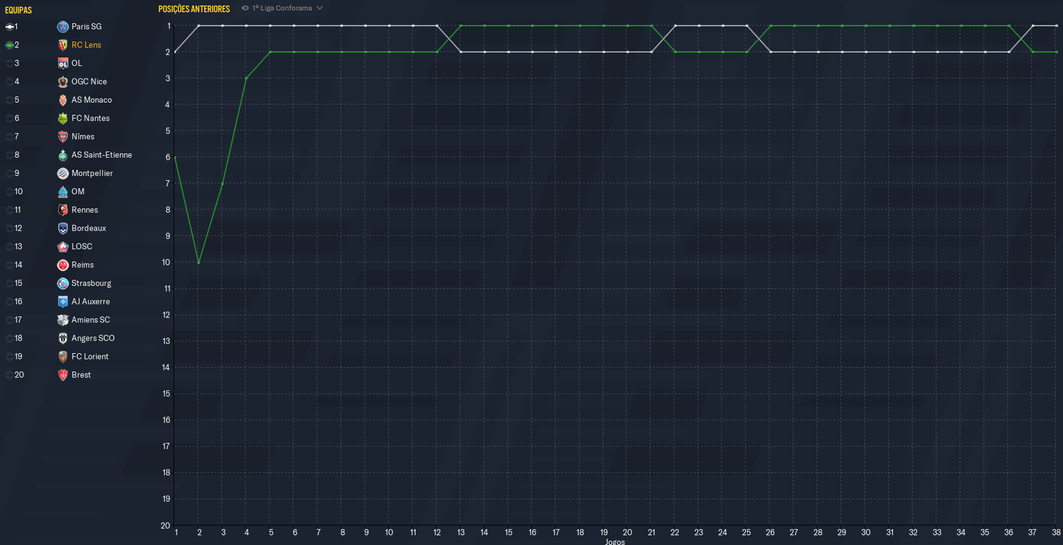Enable the graph line toggle at position 5
Viewport: 1063px width, 545px height.
coord(10,100)
